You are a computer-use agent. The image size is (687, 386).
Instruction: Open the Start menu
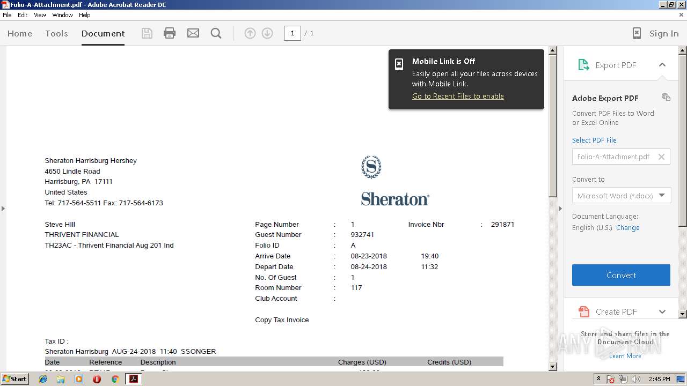tap(15, 379)
